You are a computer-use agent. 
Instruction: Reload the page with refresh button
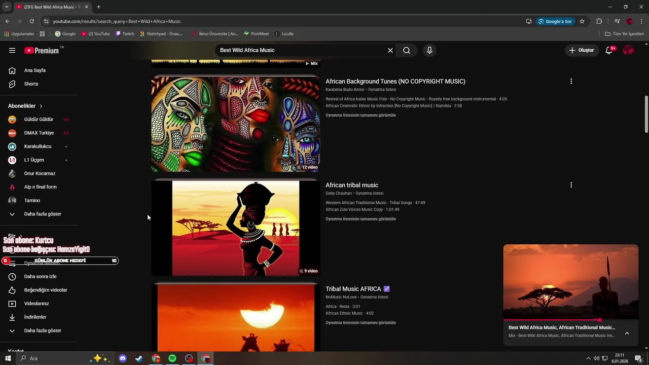coord(31,21)
